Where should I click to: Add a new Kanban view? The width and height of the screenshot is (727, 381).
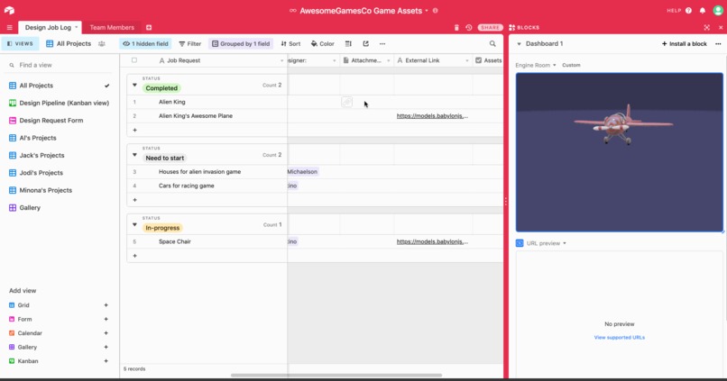(x=106, y=360)
